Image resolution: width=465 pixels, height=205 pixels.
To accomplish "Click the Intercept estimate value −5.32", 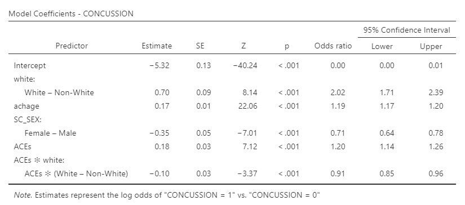I will [160, 65].
